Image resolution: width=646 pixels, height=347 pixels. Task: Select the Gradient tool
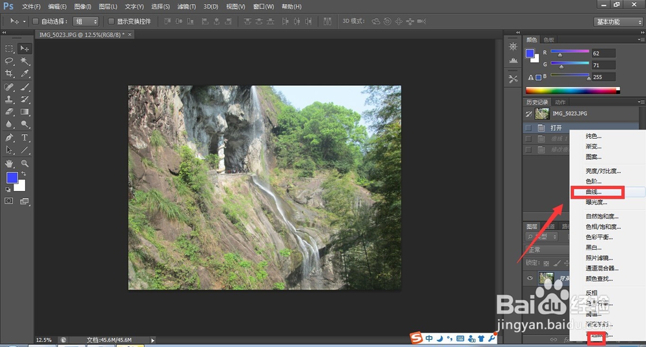point(25,112)
